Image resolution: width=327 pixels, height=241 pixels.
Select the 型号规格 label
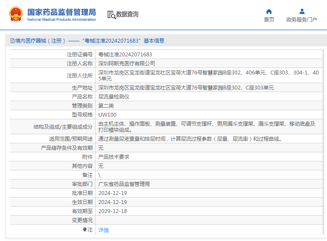coord(82,115)
